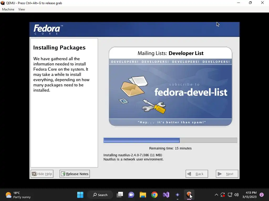Open notifications badge showing 2
The image size is (269, 201).
(x=262, y=195)
